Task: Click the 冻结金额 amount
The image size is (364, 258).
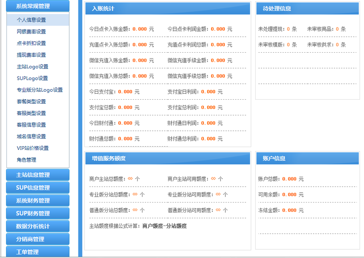Action: 289,210
